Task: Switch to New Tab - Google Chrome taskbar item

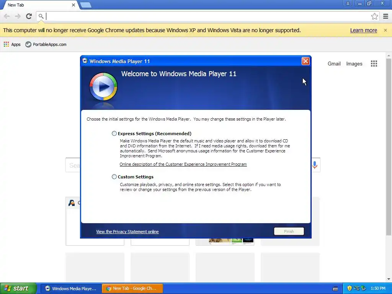Action: pyautogui.click(x=132, y=289)
